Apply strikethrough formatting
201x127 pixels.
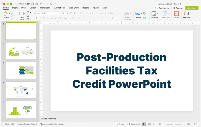[48, 18]
